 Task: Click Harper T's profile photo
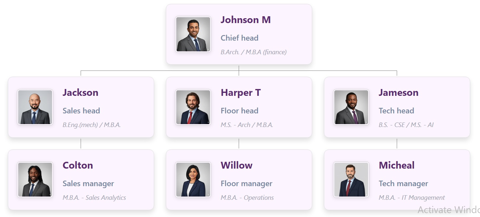coord(193,107)
